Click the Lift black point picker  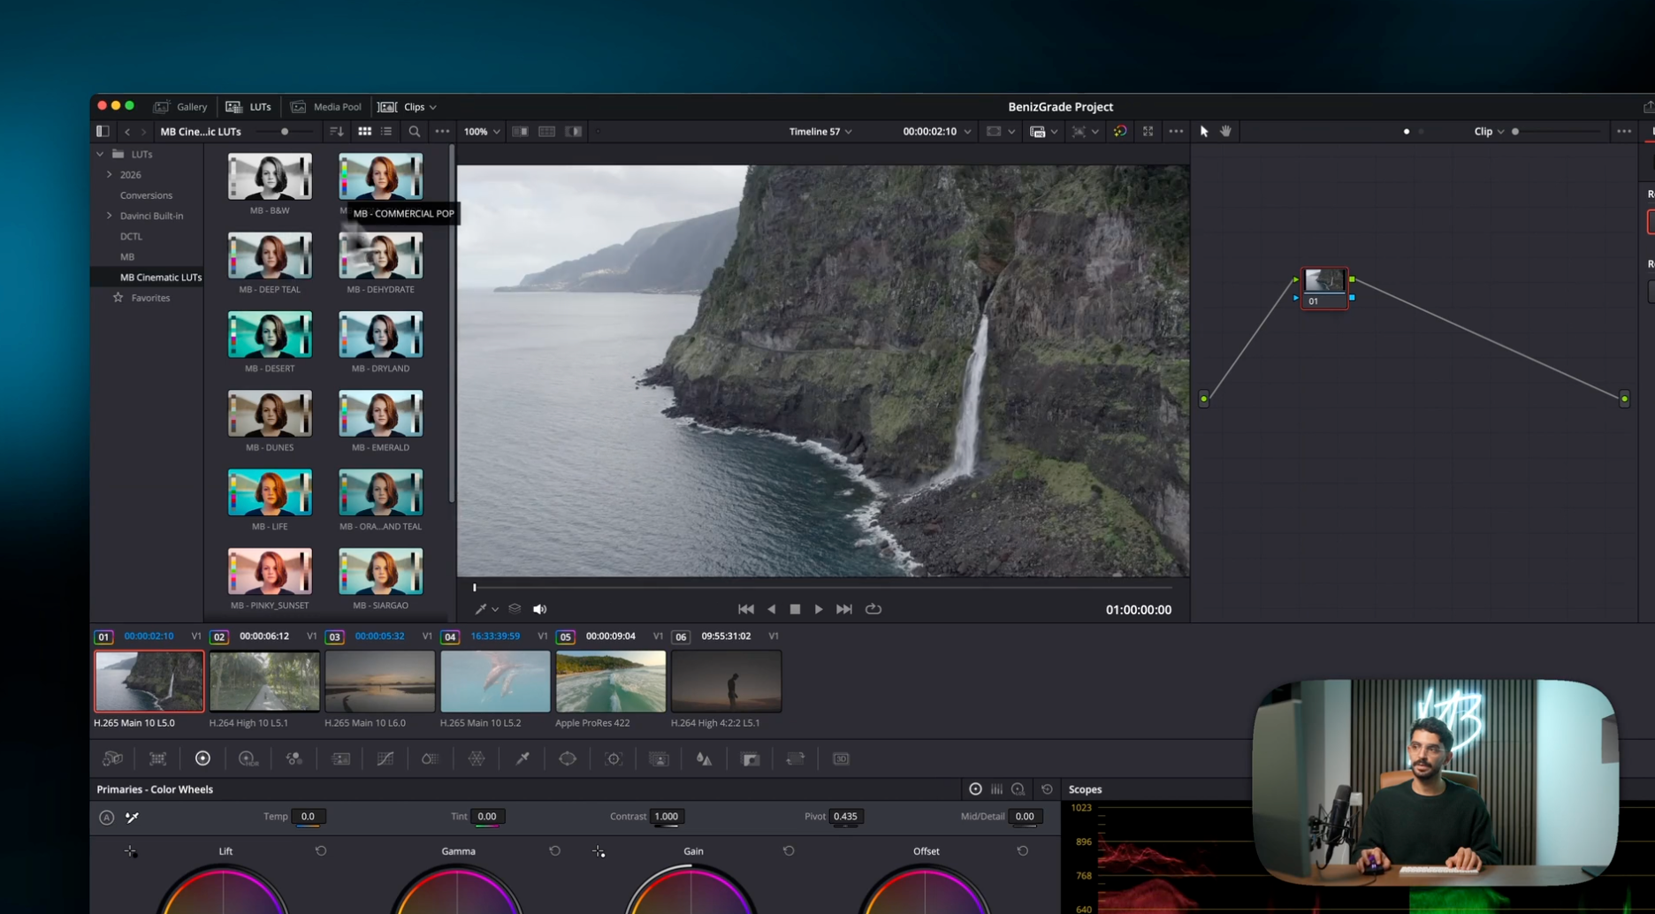pos(131,851)
